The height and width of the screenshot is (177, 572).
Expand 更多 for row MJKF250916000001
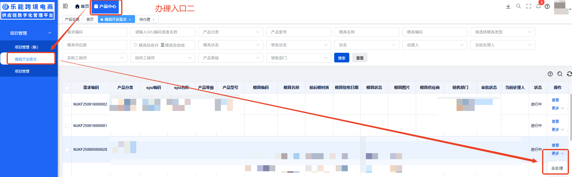(557, 130)
